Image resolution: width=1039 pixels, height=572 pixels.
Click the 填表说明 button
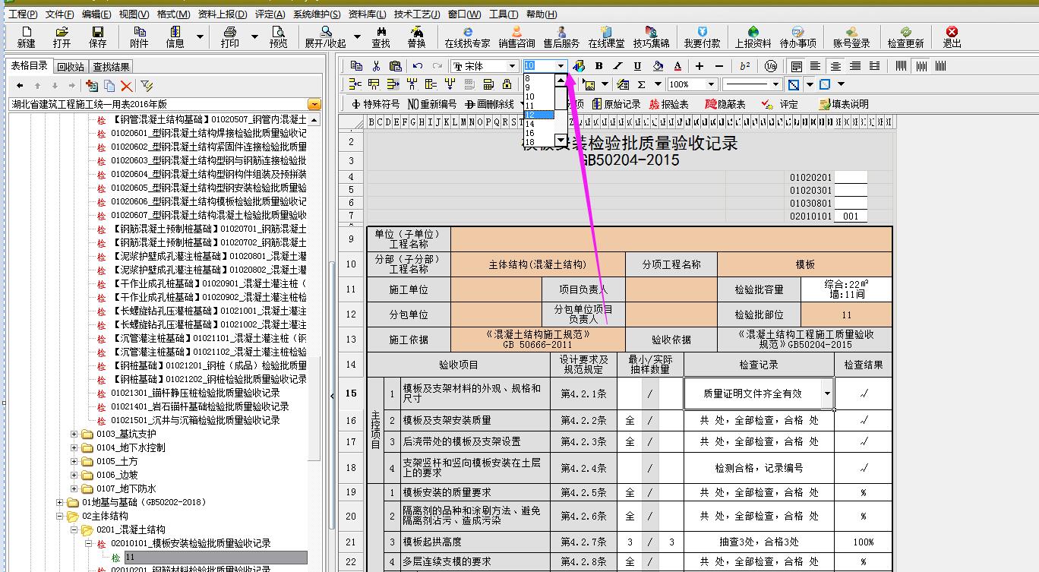tap(843, 104)
